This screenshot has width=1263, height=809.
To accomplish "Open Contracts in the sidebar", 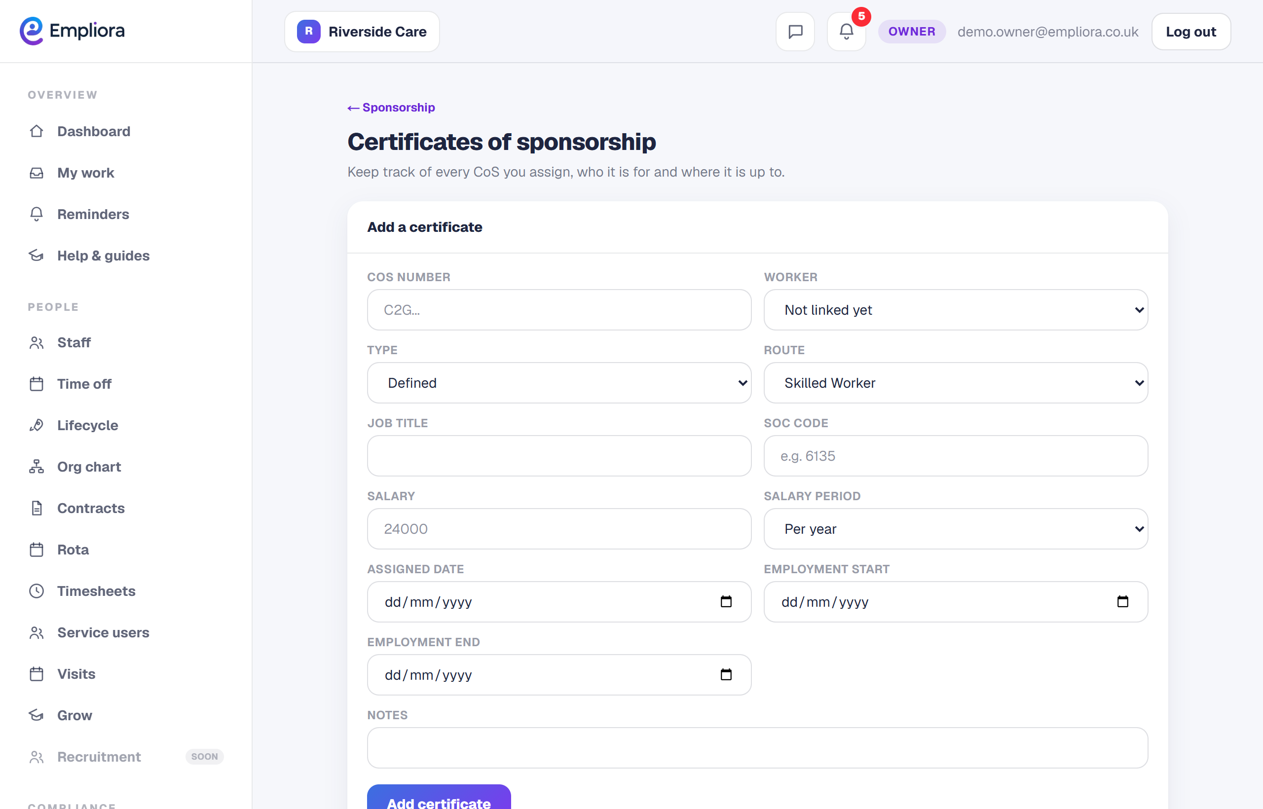I will point(91,508).
